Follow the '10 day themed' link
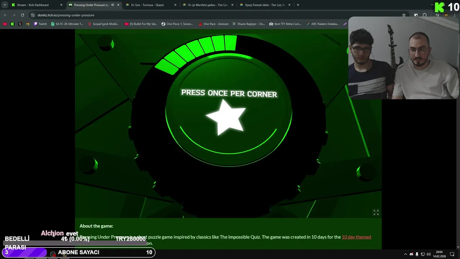This screenshot has height=259, width=460. [356, 237]
